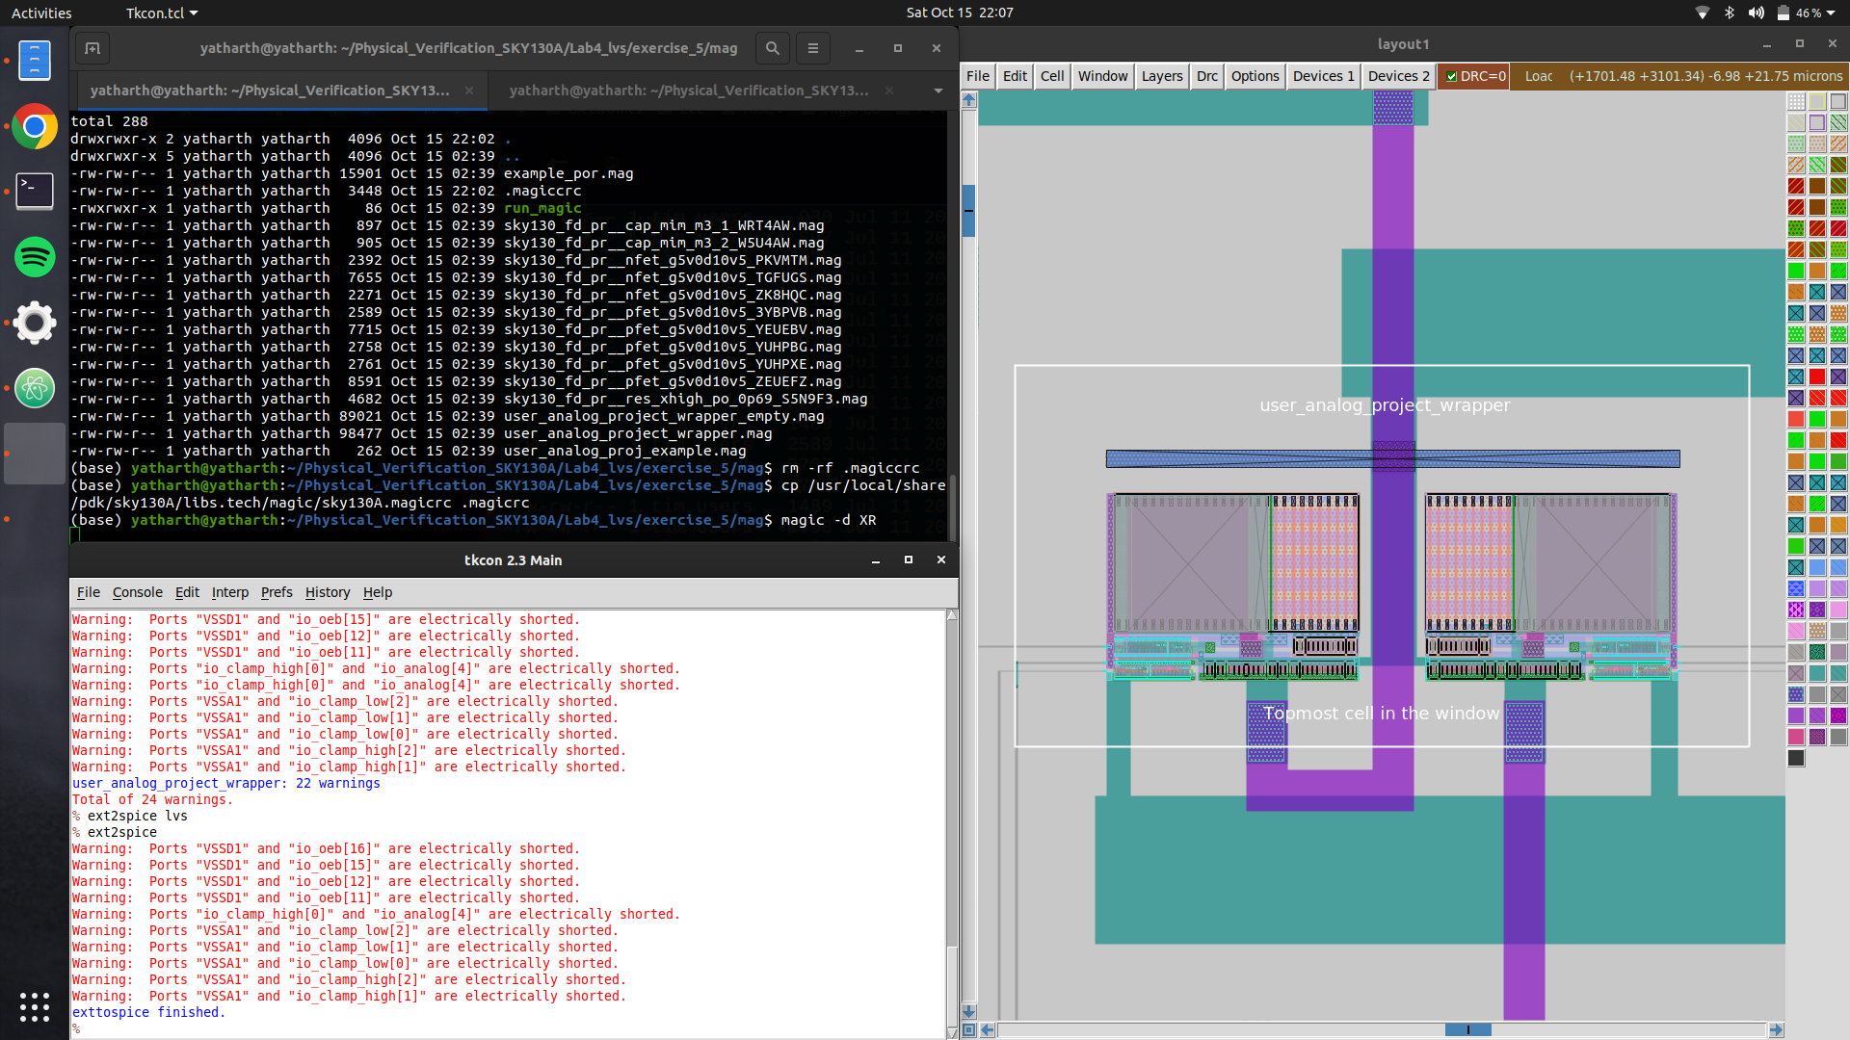Open the Devices 2 menu
This screenshot has width=1850, height=1040.
1399,76
